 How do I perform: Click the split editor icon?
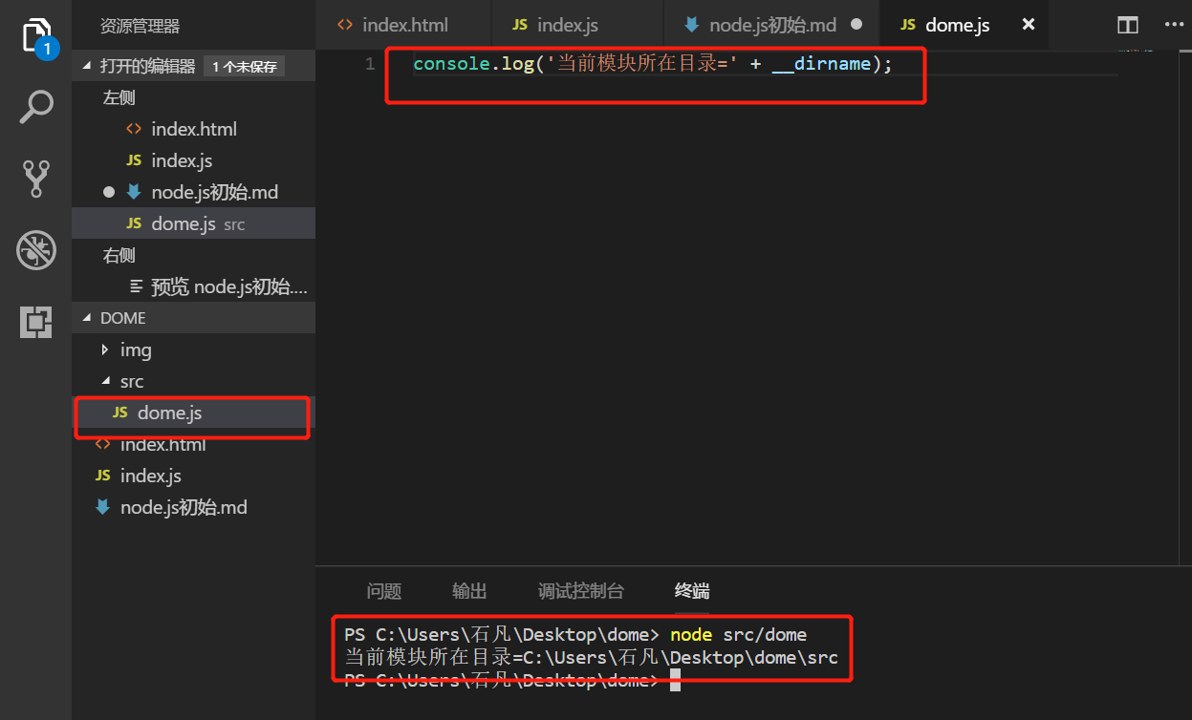(1128, 26)
